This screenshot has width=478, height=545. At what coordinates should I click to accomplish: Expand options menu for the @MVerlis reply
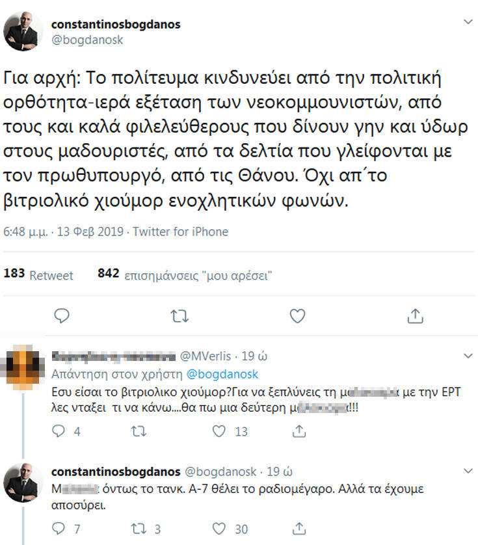[x=467, y=356]
